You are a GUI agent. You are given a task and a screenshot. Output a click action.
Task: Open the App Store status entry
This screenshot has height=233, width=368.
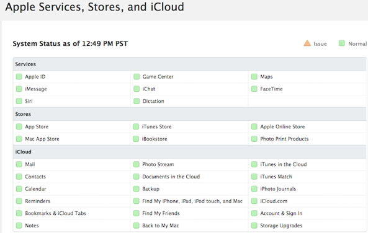(37, 126)
